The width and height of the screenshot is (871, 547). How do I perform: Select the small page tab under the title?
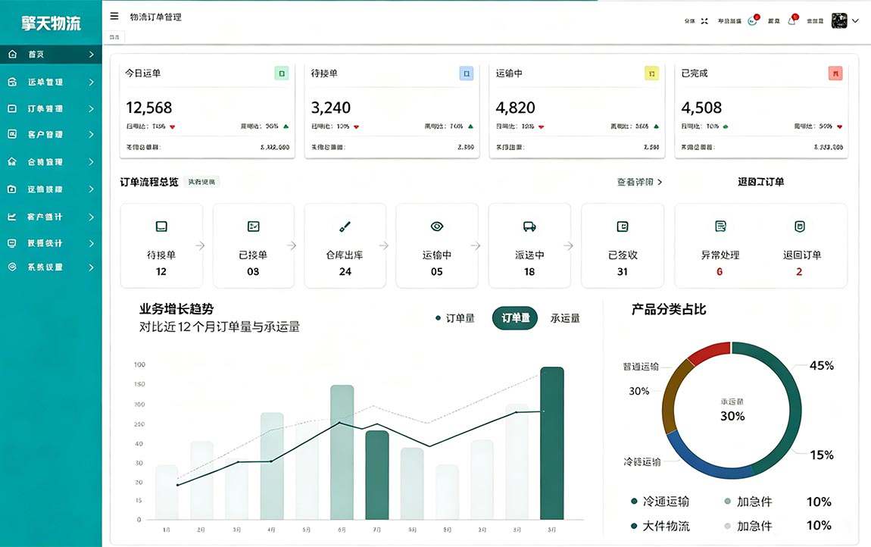[x=114, y=36]
